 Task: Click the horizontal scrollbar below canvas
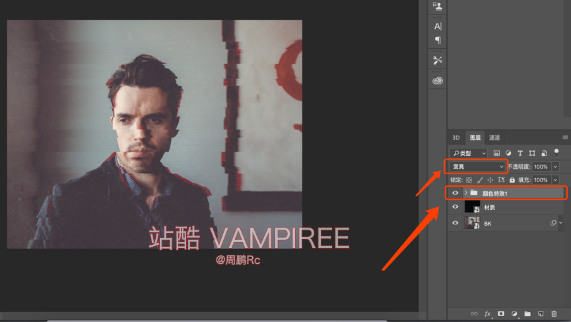point(217,321)
